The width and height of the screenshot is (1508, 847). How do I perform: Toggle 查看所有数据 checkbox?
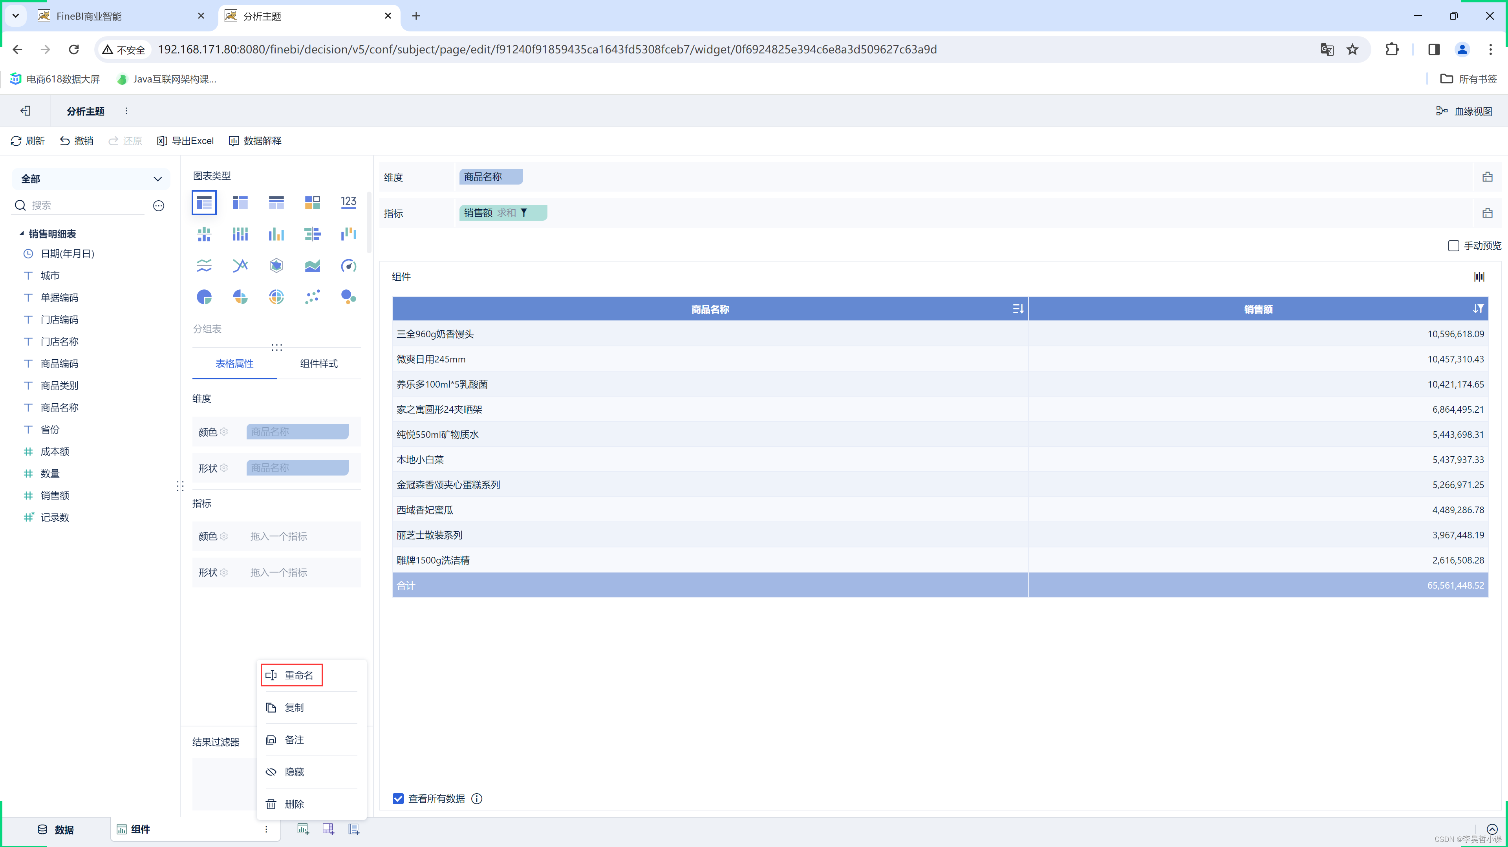coord(399,798)
